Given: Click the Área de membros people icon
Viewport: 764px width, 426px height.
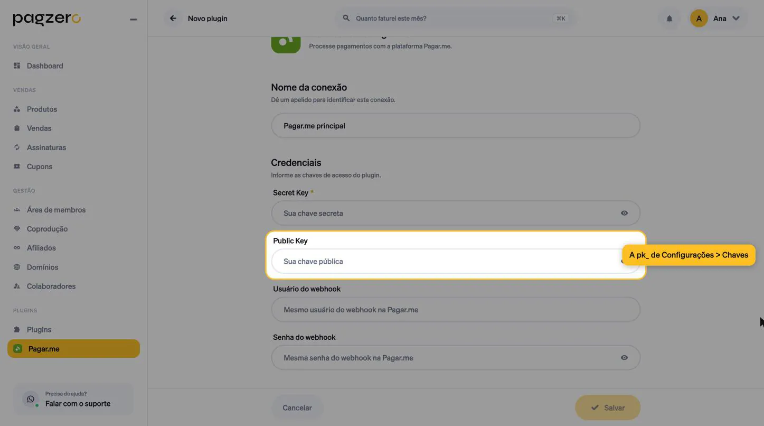Looking at the screenshot, I should click(x=17, y=210).
